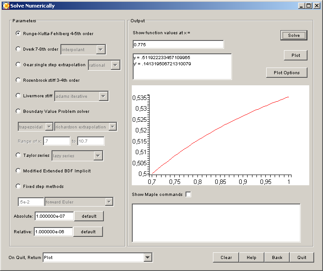Choose Rosenbrock stiff 3-4th order option

[18, 80]
